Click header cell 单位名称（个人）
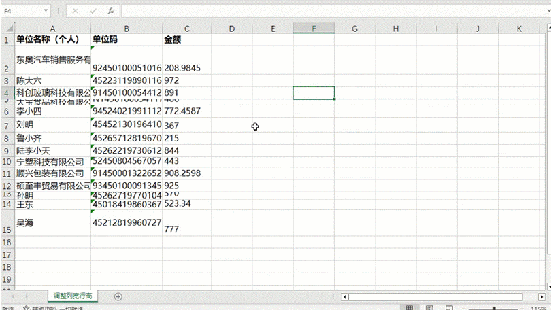This screenshot has width=551, height=310. [52, 39]
